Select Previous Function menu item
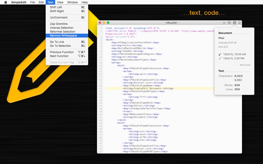 [67, 52]
